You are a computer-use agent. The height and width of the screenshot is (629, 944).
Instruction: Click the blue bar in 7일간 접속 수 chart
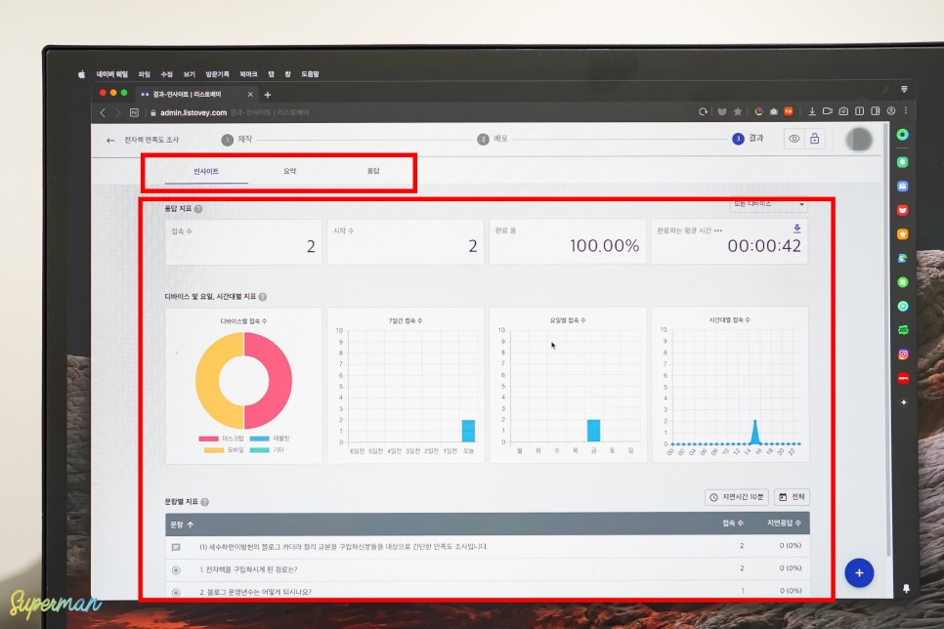click(x=468, y=431)
